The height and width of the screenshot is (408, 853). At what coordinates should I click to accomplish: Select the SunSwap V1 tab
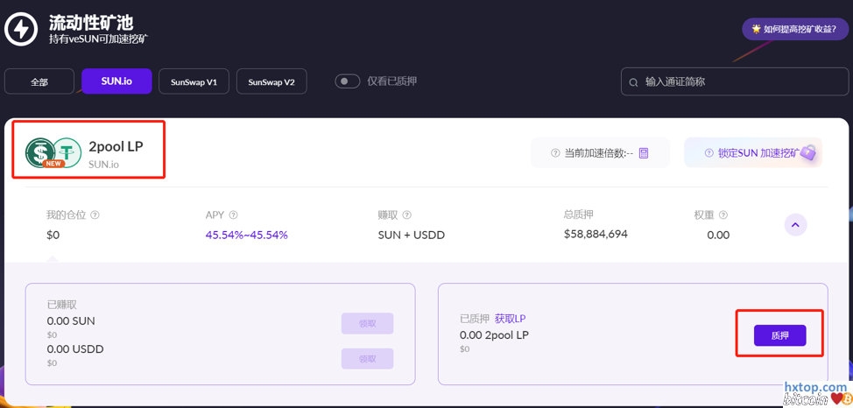click(x=194, y=82)
